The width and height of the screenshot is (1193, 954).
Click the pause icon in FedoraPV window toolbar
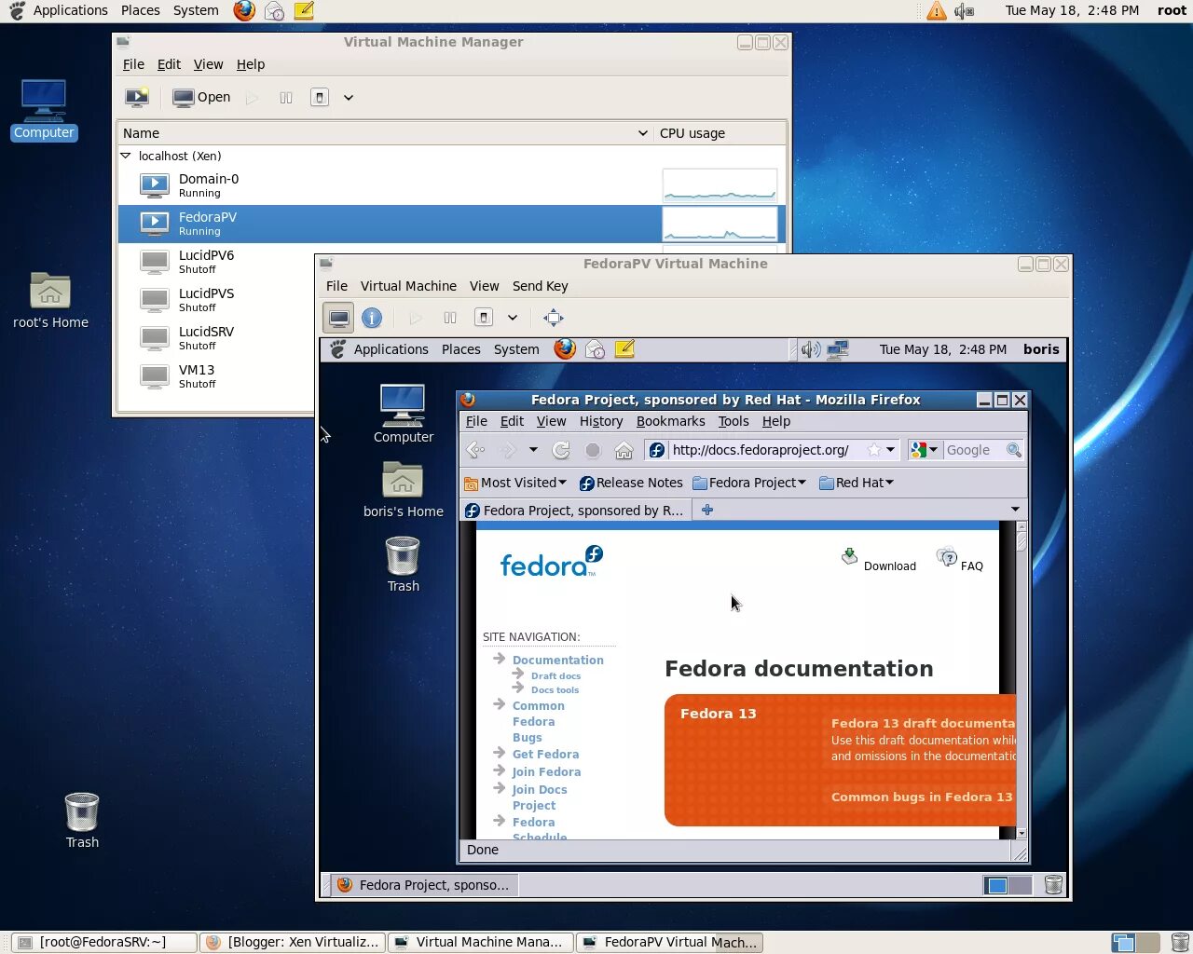point(450,318)
